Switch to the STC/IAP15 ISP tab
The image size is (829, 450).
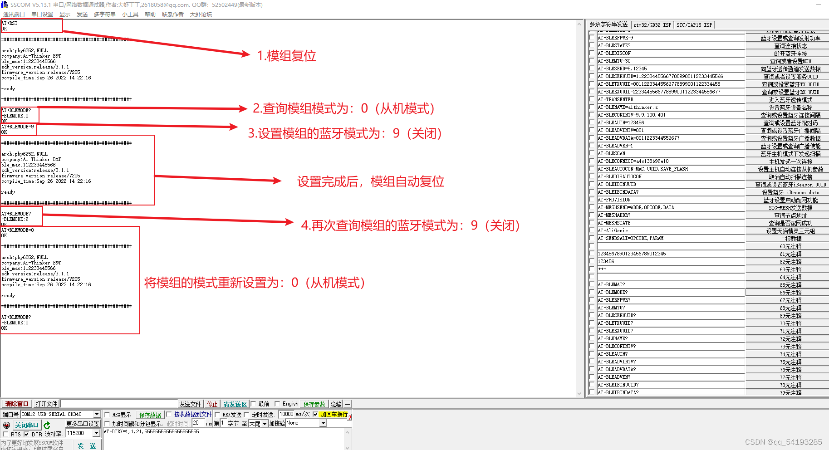[x=694, y=25]
